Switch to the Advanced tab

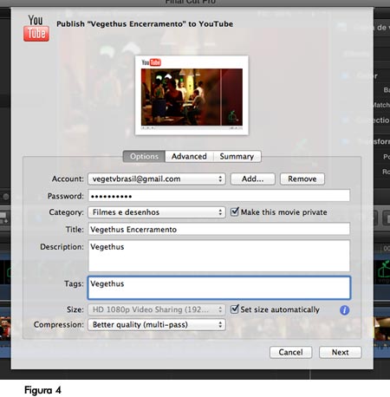189,156
